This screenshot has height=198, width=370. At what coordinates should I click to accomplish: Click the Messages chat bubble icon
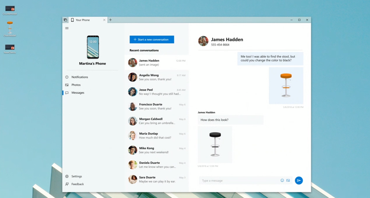tap(67, 93)
